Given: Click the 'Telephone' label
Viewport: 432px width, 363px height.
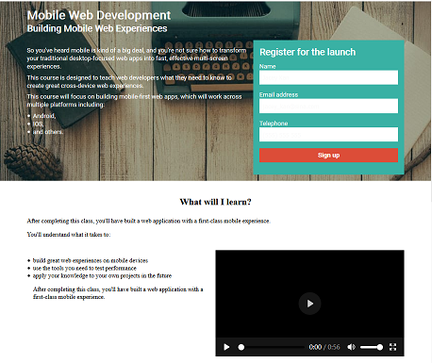Looking at the screenshot, I should click(274, 124).
